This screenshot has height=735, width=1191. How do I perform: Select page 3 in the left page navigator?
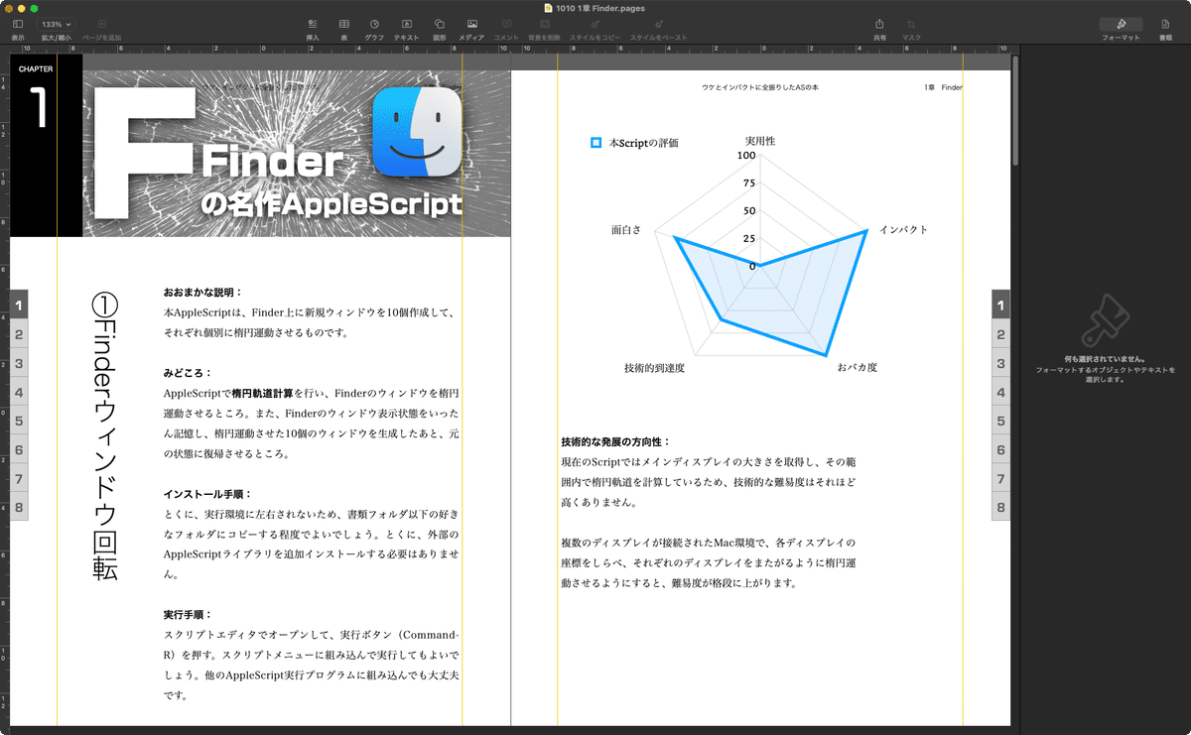point(18,363)
